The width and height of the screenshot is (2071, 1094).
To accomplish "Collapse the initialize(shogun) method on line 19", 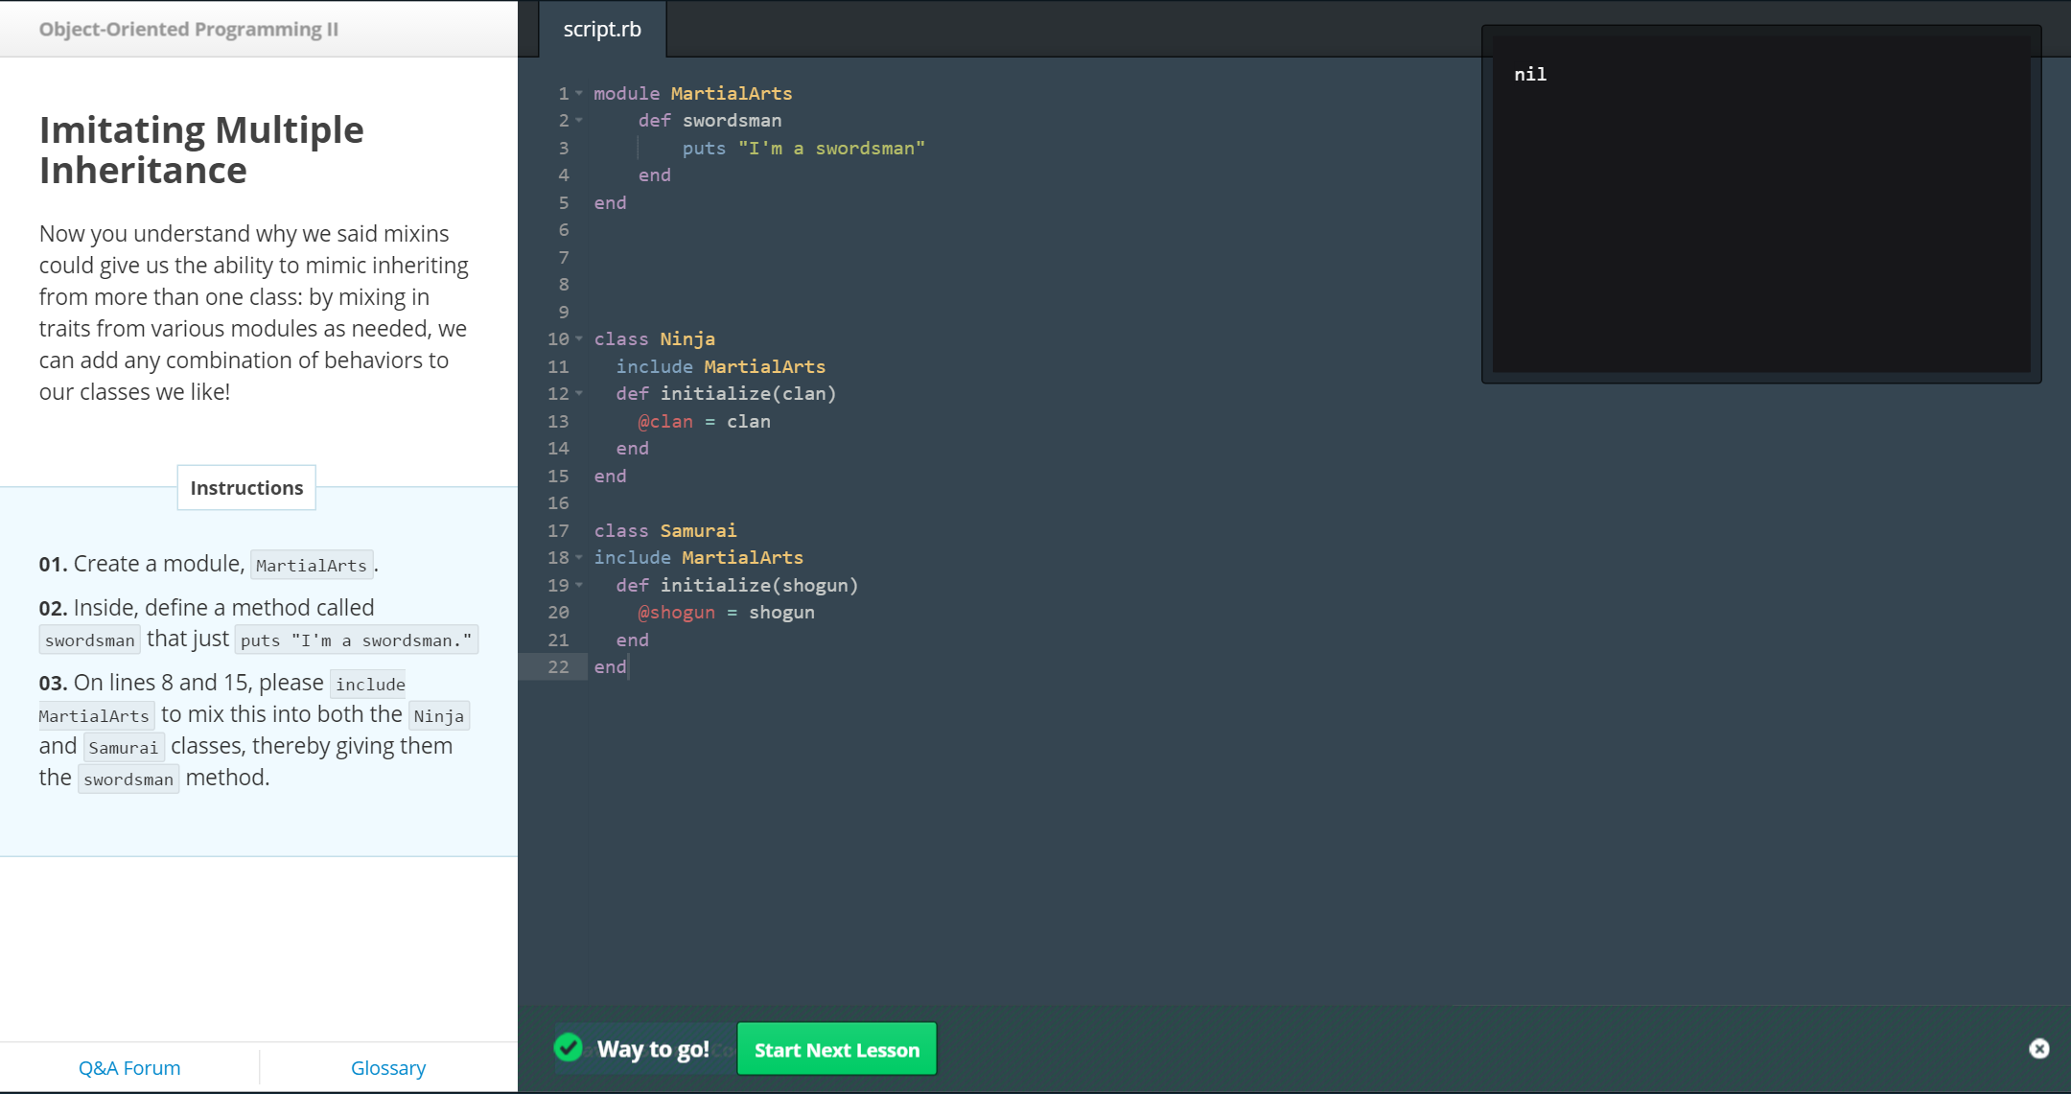I will click(580, 586).
